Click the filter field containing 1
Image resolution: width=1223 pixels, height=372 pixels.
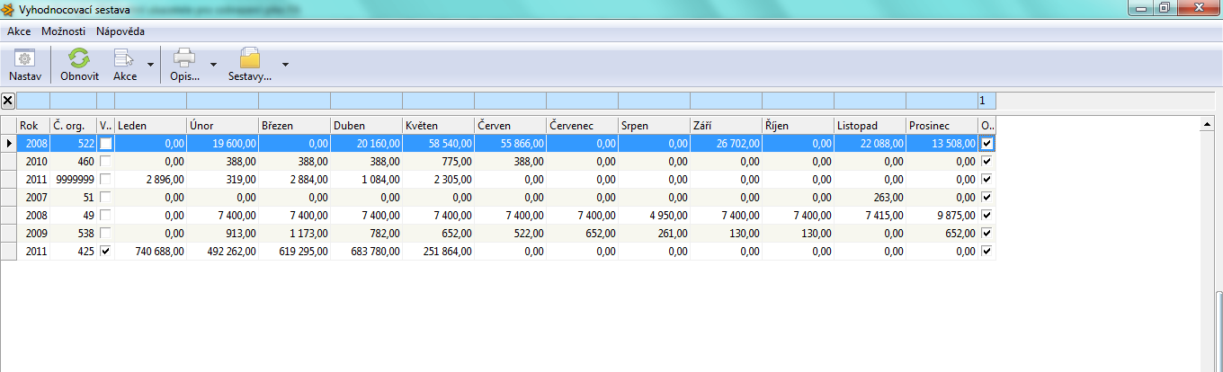[986, 101]
